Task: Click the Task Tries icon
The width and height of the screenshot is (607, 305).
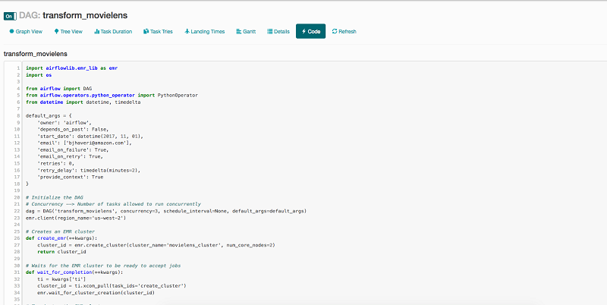Action: [x=146, y=31]
